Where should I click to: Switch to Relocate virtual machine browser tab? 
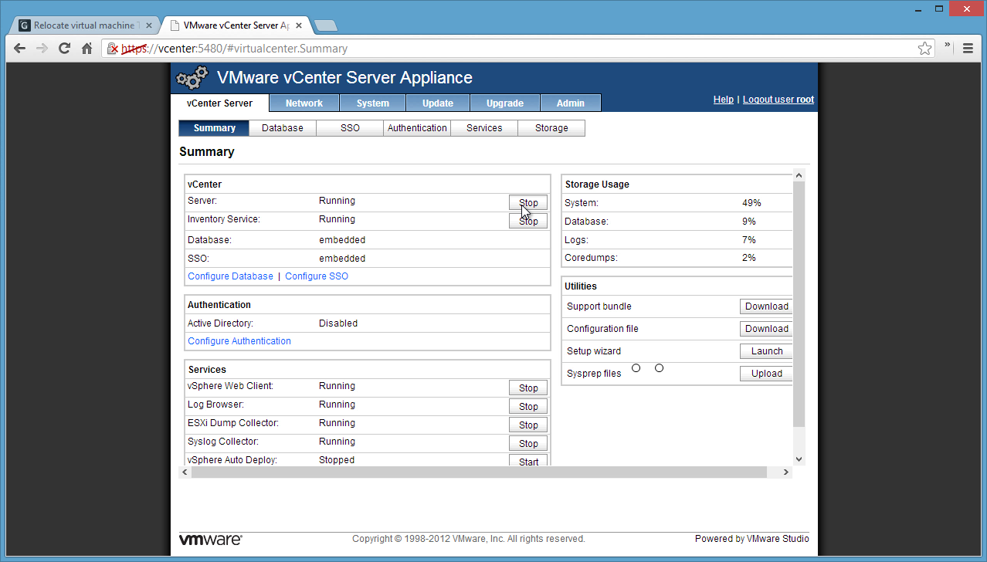click(x=83, y=25)
